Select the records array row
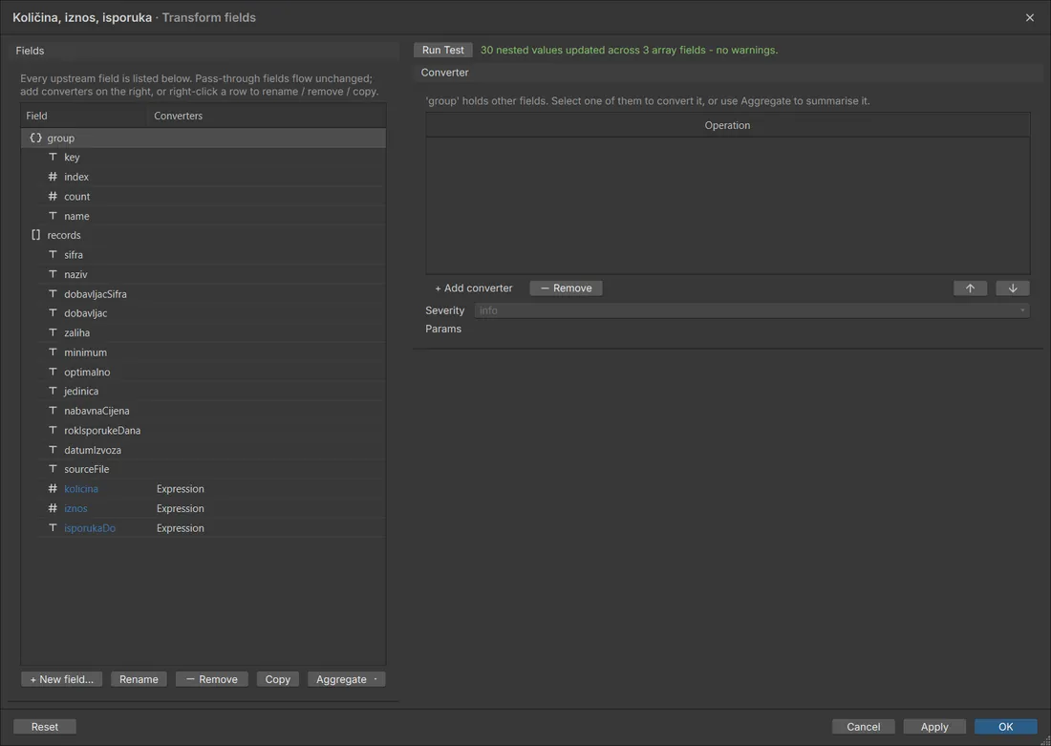Viewport: 1051px width, 746px height. tap(204, 235)
